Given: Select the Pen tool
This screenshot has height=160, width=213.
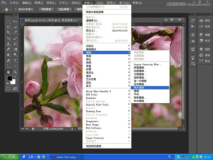Looking at the screenshot, I should pos(9,61).
